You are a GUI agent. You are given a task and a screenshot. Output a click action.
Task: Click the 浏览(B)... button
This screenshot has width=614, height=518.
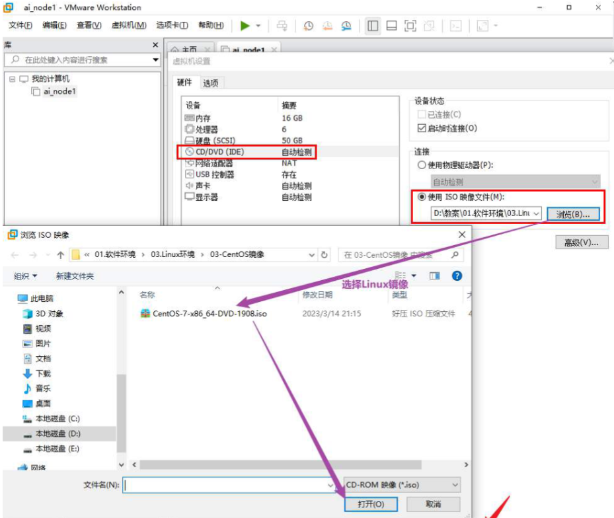(573, 214)
